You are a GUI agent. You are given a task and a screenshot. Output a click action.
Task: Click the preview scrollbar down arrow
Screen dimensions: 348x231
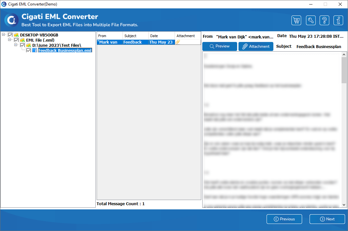click(344, 205)
